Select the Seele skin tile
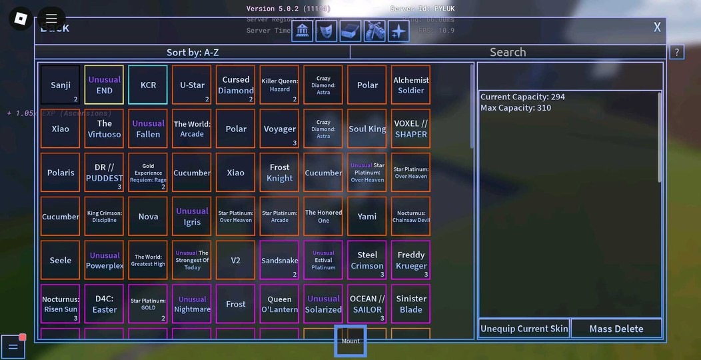Viewport: 701px width, 360px height. click(x=61, y=260)
